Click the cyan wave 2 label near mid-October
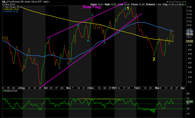This screenshot has height=118, width=195. [59, 68]
